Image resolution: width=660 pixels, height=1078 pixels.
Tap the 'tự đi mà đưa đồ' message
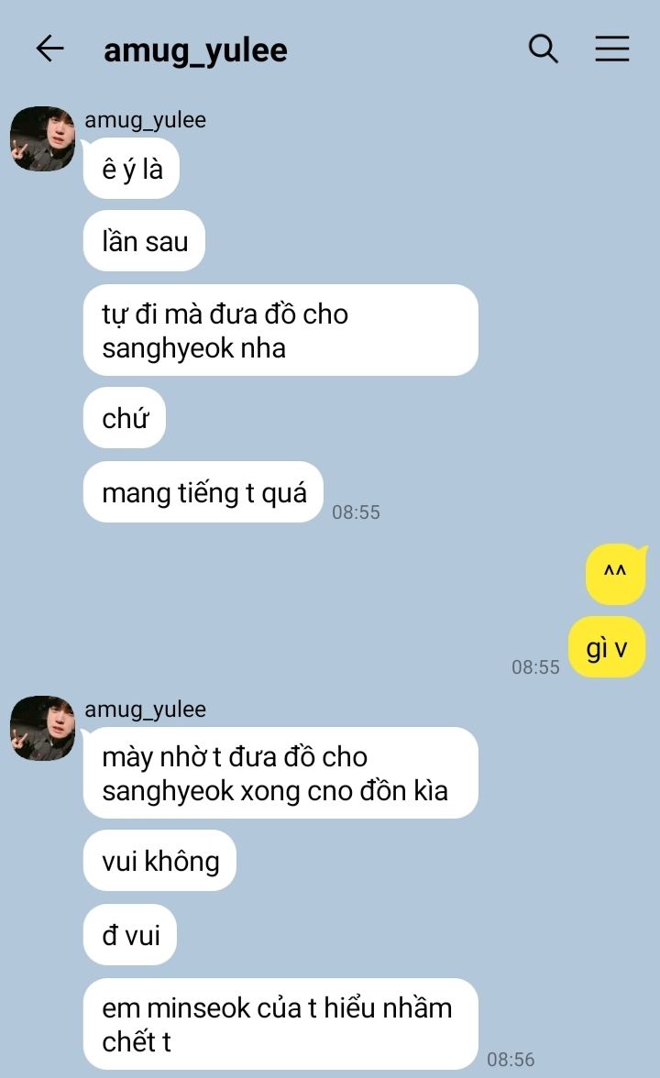pos(280,330)
